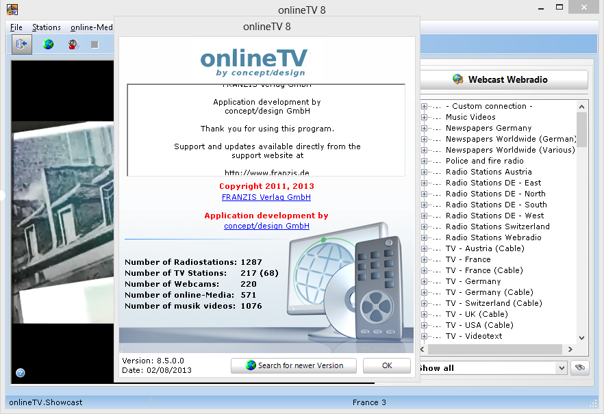Click the exit door toolbar icon
The image size is (604, 414).
(22, 44)
